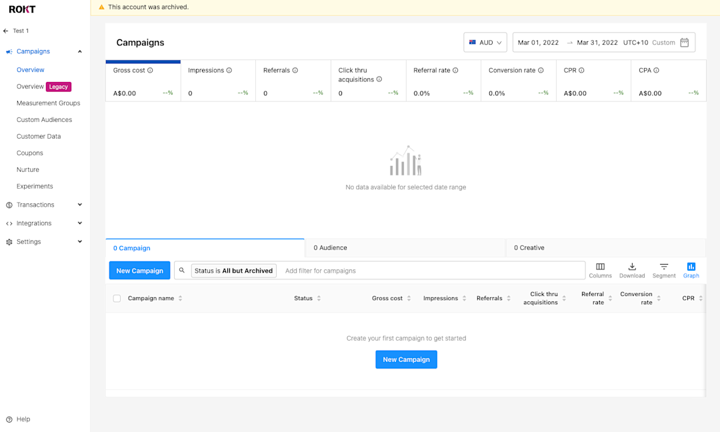Go back using the arrow beside Test 1
720x432 pixels.
[5, 31]
